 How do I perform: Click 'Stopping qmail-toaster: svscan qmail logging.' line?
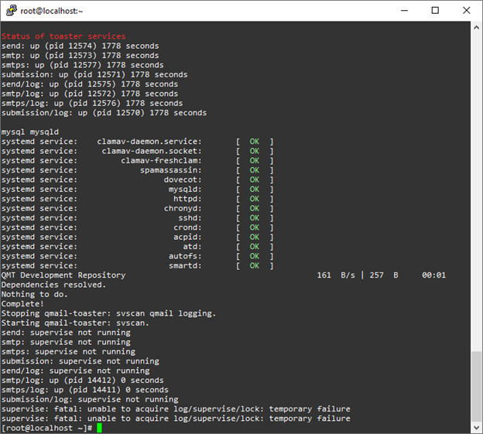tap(108, 313)
